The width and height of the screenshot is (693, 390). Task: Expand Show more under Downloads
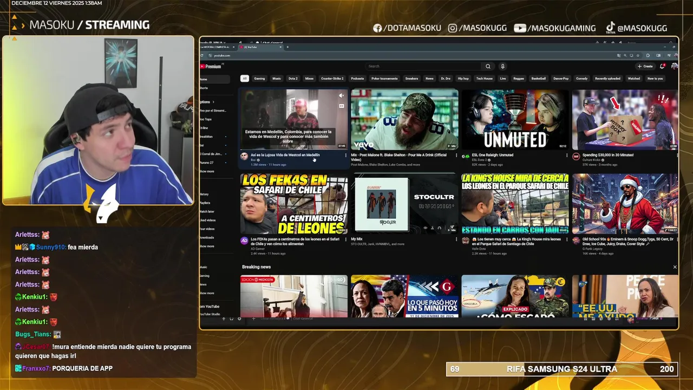207,246
